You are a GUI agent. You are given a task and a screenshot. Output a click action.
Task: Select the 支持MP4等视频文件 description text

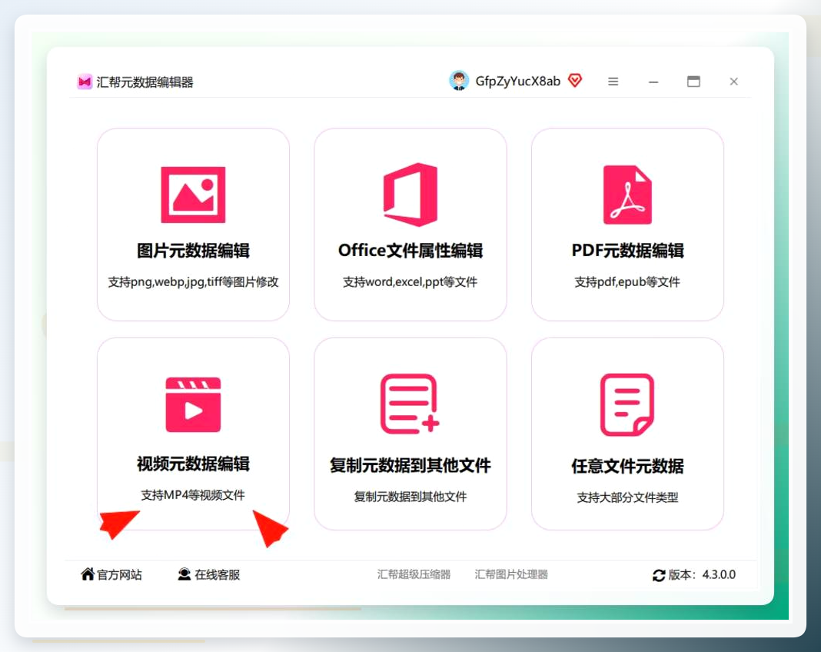coord(193,495)
